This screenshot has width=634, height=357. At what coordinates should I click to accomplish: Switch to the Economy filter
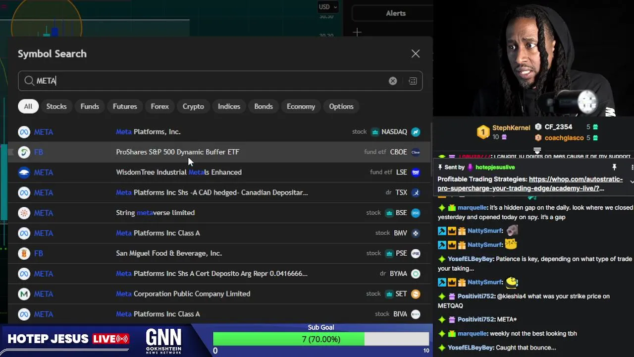301,106
